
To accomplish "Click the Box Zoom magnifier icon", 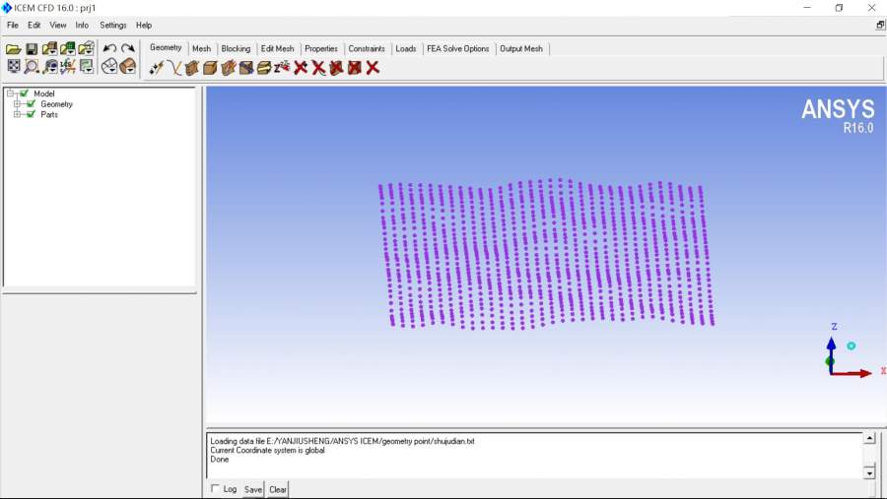I will point(32,67).
